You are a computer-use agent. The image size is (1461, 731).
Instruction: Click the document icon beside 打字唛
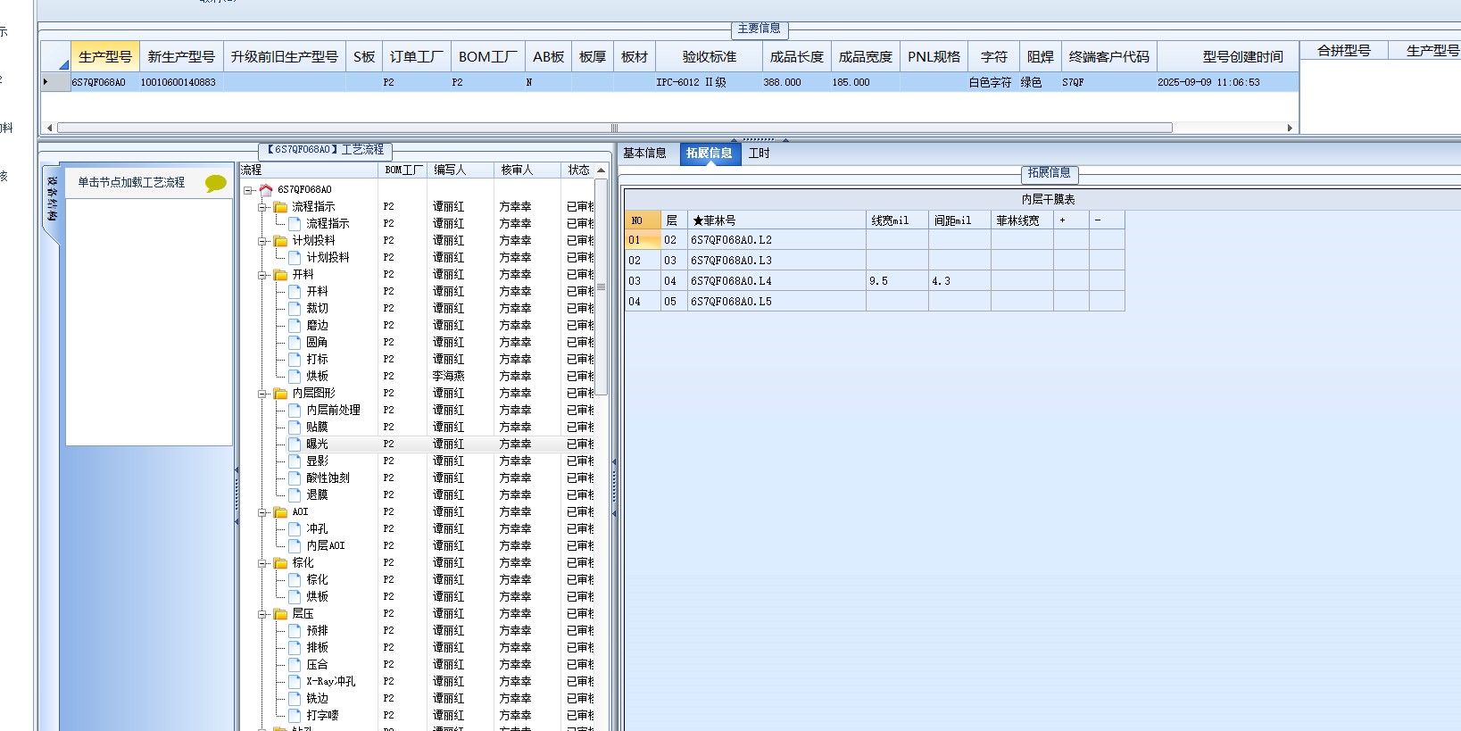pos(295,715)
